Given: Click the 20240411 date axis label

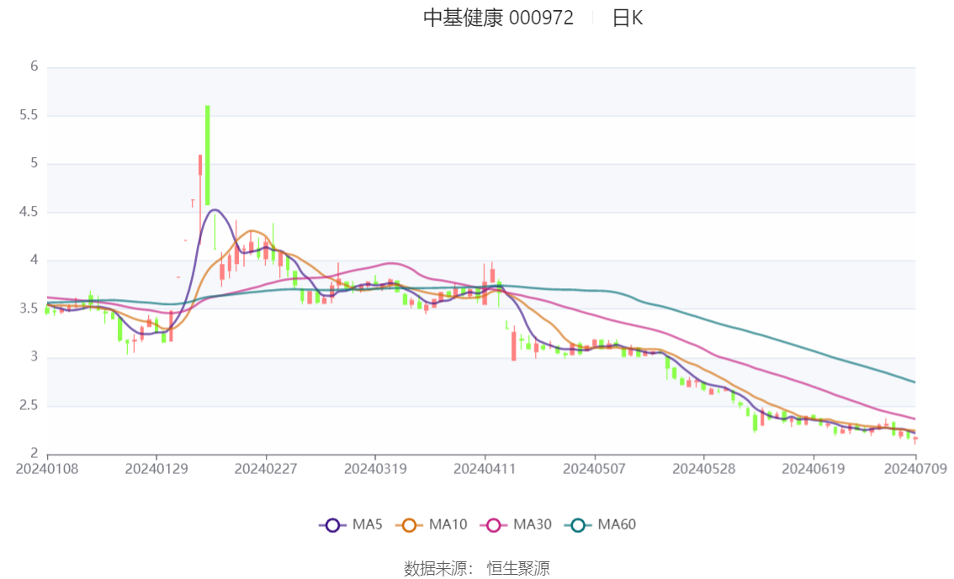Looking at the screenshot, I should point(485,469).
